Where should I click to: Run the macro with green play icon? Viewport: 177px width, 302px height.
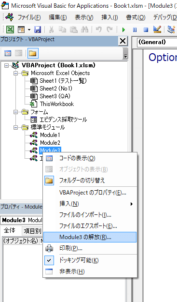coord(123,30)
